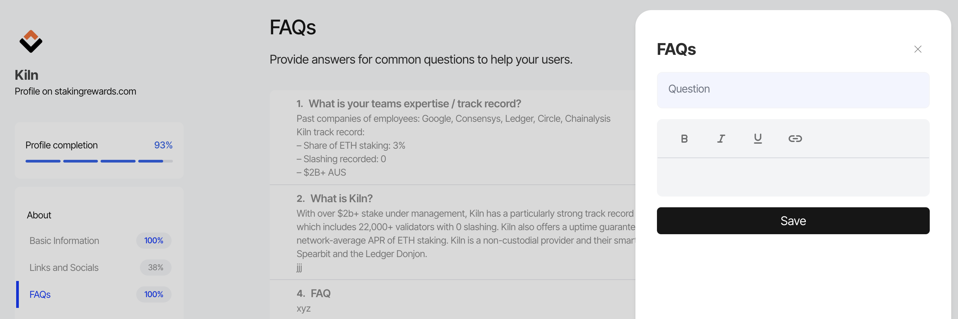The image size is (958, 319).
Task: Click the 38% badge beside Links and Socials
Action: 155,267
